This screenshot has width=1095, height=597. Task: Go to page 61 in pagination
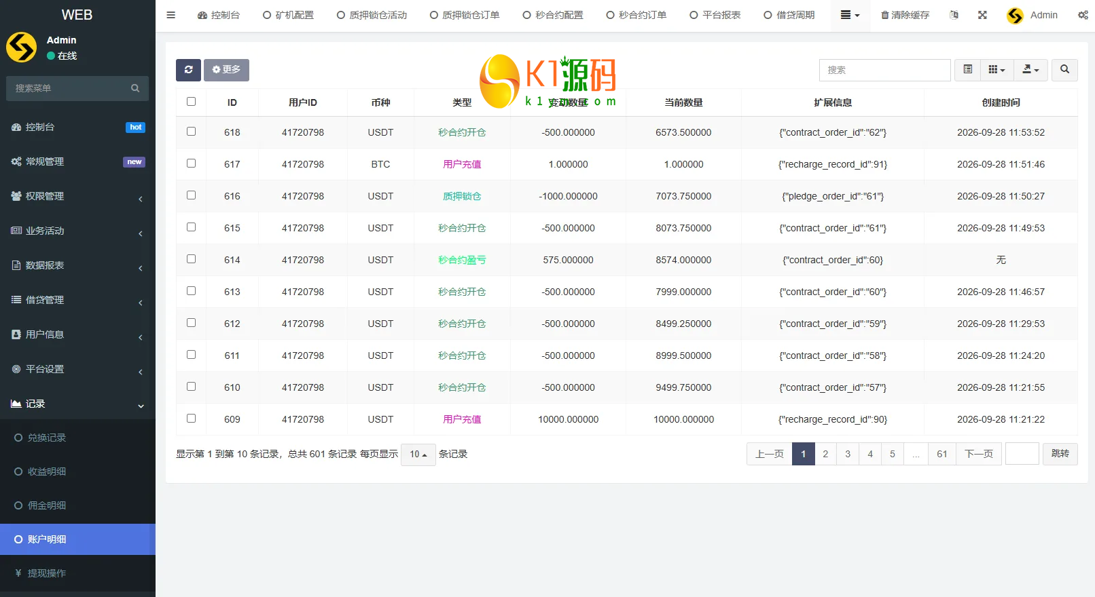(941, 454)
